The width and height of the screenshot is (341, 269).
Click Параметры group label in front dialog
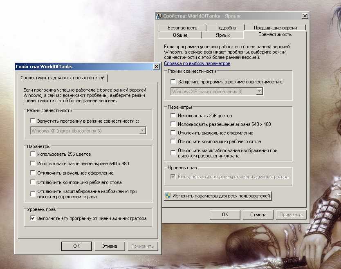coord(39,146)
